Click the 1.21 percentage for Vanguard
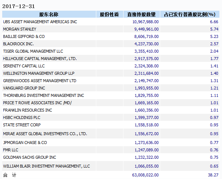Screen dimensions: 222x179 click(214, 88)
